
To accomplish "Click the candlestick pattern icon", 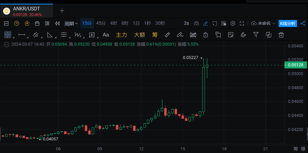I will point(193,35).
